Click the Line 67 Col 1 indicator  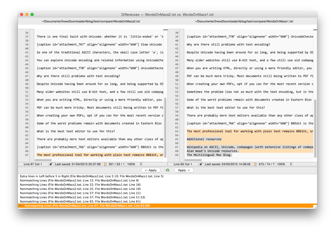coord(33,164)
